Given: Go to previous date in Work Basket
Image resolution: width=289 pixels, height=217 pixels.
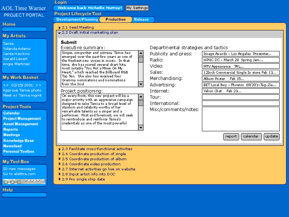Looking at the screenshot, I should 6,85.
